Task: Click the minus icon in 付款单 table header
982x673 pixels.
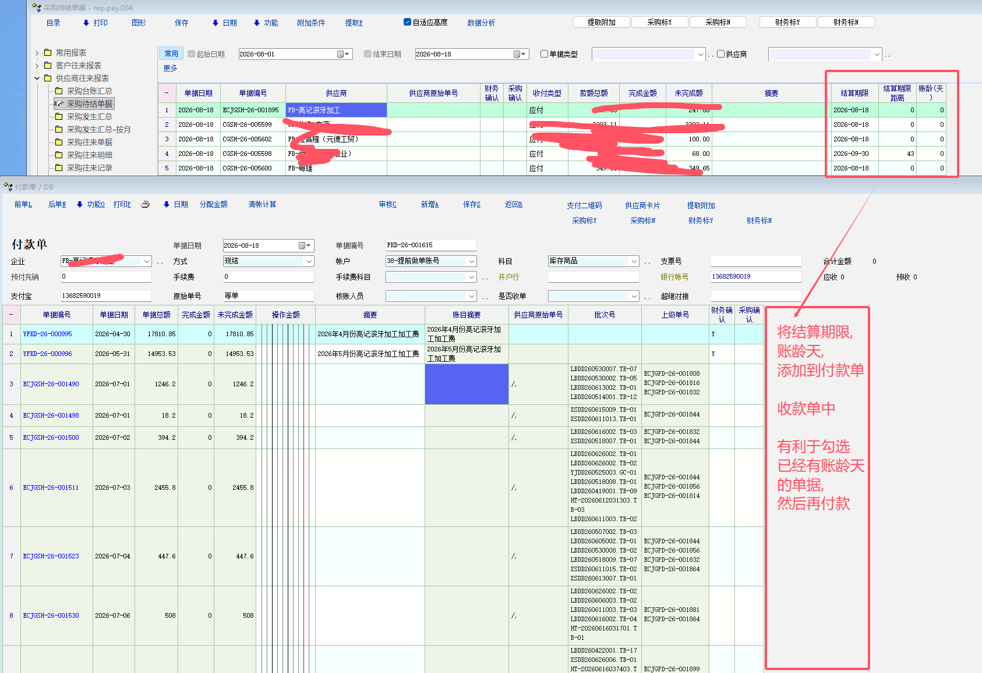Action: coord(11,315)
